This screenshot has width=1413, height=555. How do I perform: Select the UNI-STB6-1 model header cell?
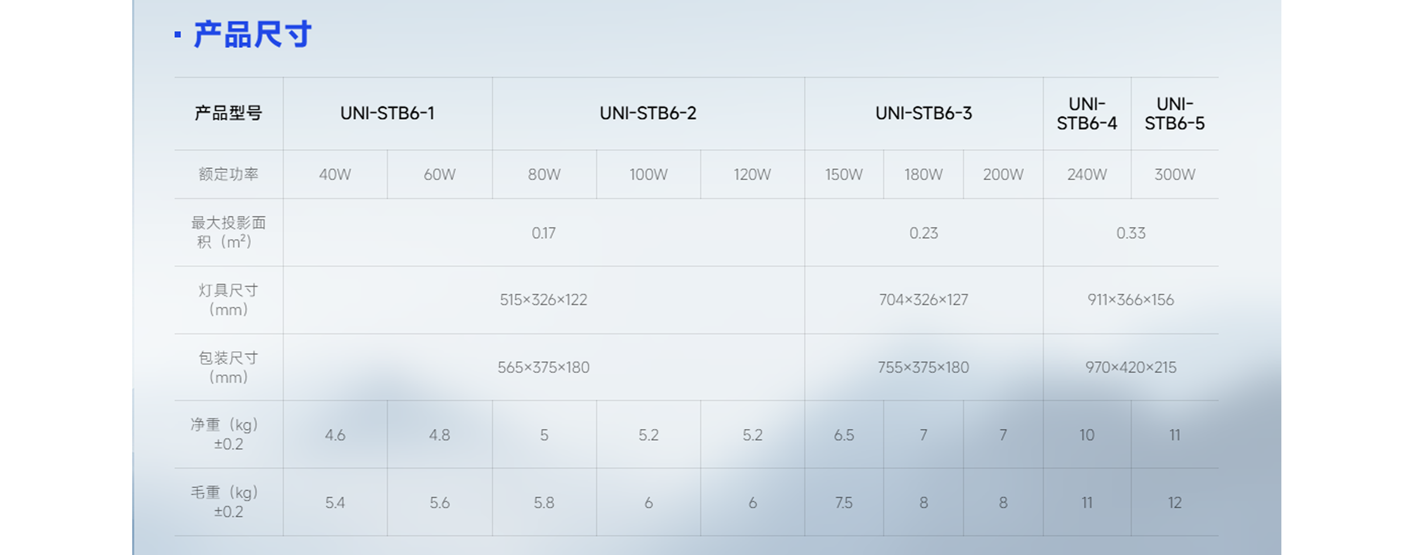387,113
